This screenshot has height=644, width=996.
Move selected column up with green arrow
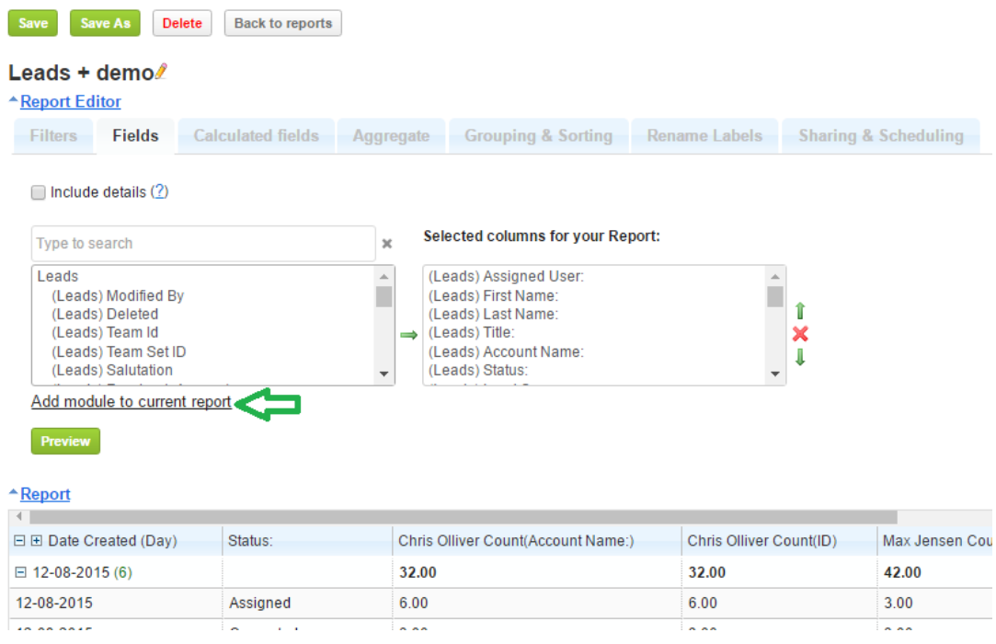tap(800, 312)
